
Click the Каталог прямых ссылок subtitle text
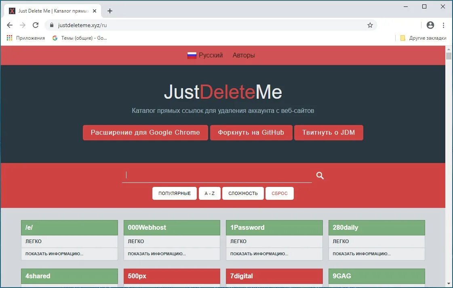223,111
